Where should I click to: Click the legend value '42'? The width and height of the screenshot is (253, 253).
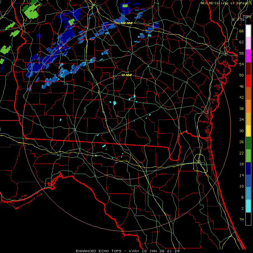pyautogui.click(x=241, y=98)
